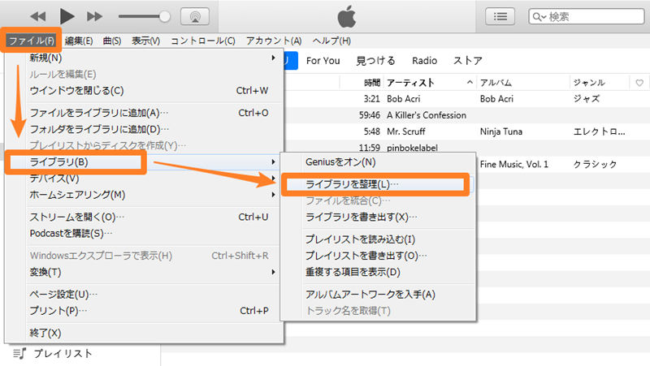The width and height of the screenshot is (650, 366).
Task: Click the playlist icon in sidebar
Action: tap(19, 353)
